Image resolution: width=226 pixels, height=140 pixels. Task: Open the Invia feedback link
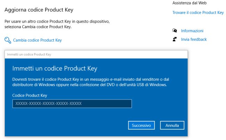pyautogui.click(x=194, y=39)
